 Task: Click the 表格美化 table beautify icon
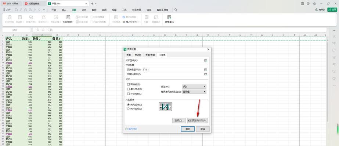(169, 18)
